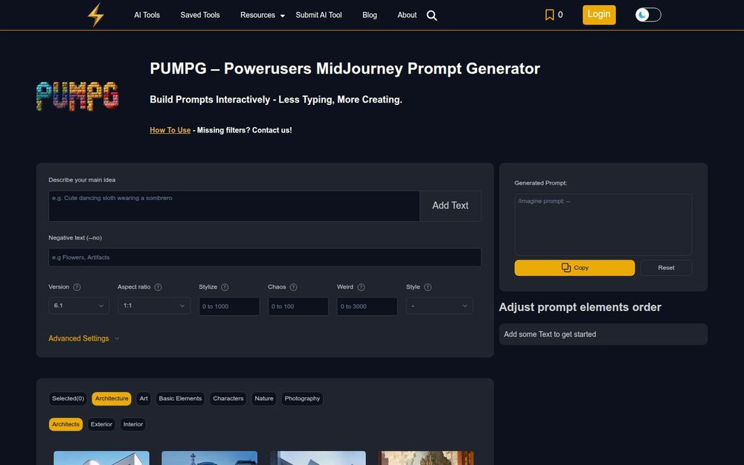Click the PUMPG colorful logo image

(x=77, y=96)
